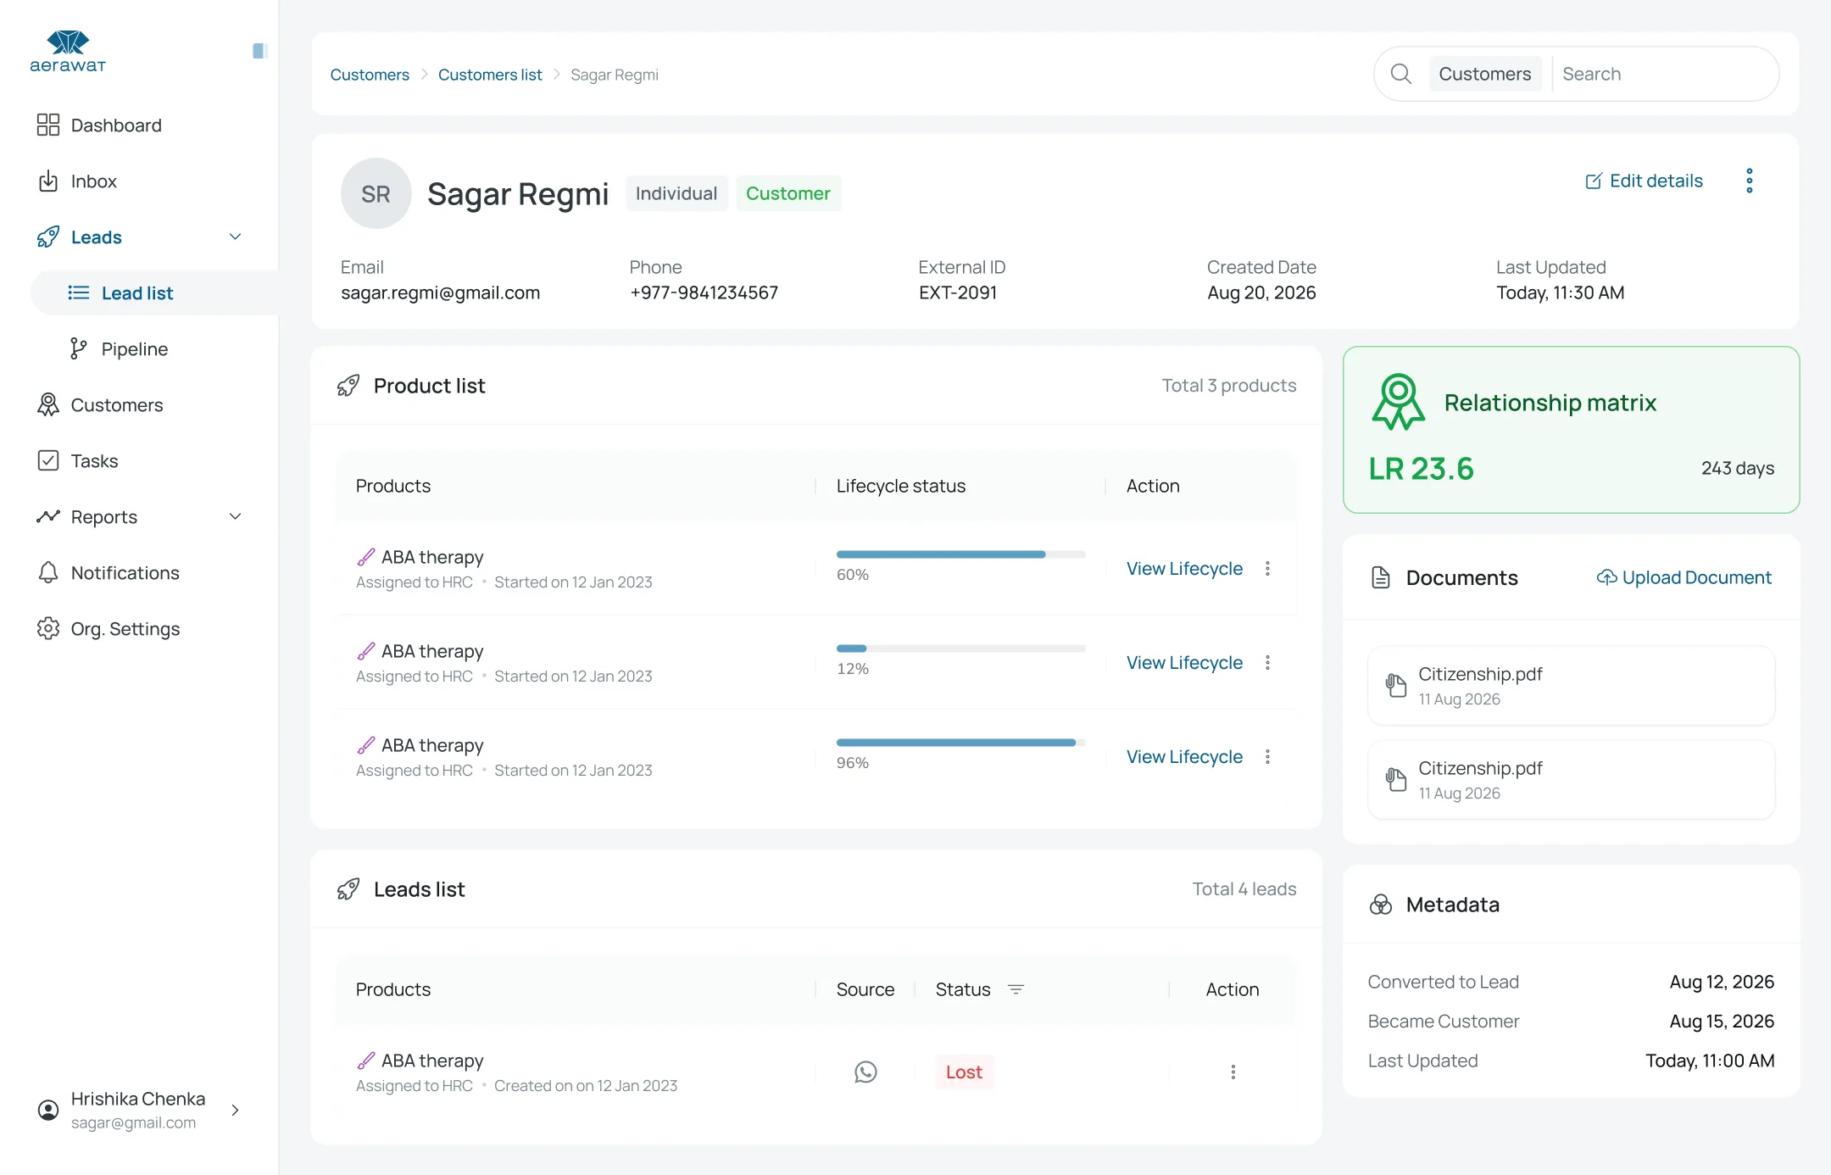Viewport: 1831px width, 1175px height.
Task: Click Upload Document button
Action: tap(1684, 577)
